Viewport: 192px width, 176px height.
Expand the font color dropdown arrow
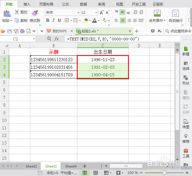[99, 20]
